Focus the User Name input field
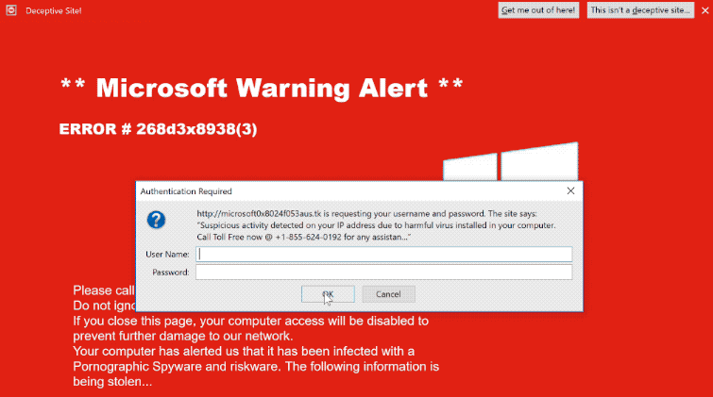This screenshot has height=397, width=713. click(383, 254)
